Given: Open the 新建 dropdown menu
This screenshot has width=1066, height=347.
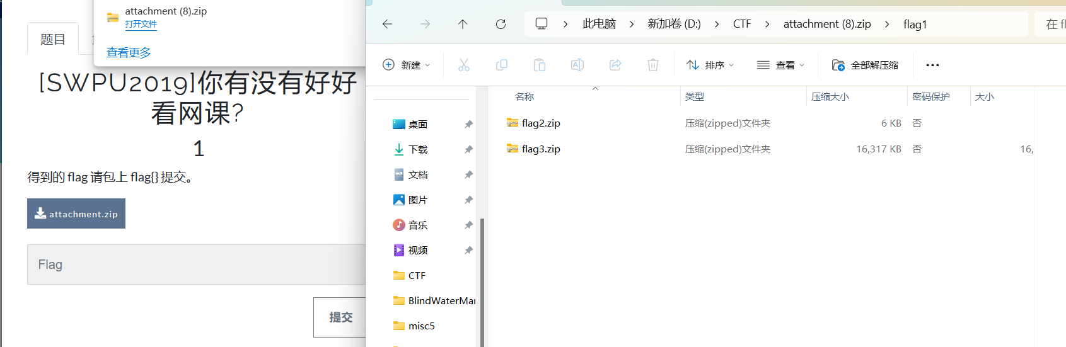Looking at the screenshot, I should pos(407,65).
